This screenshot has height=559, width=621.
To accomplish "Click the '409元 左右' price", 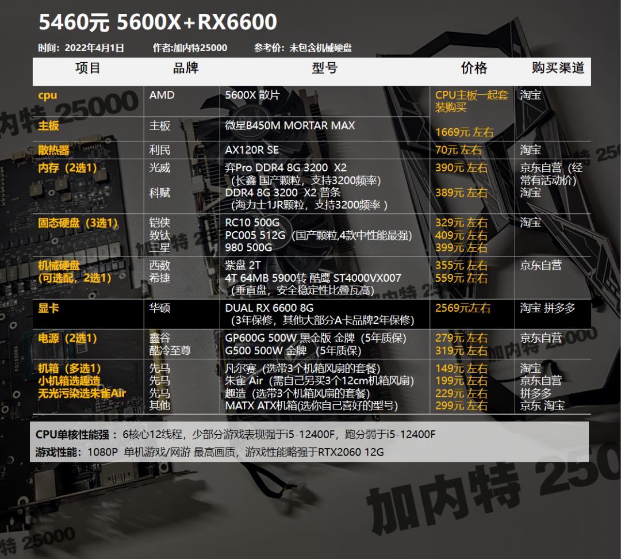I will 461,235.
